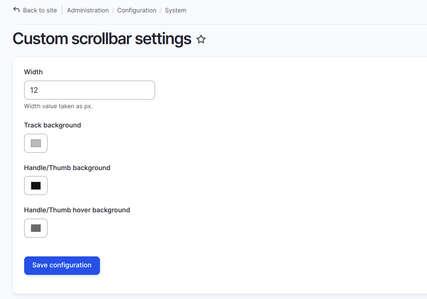Go to the Configuration breadcrumb
427x299 pixels.
[x=137, y=10]
